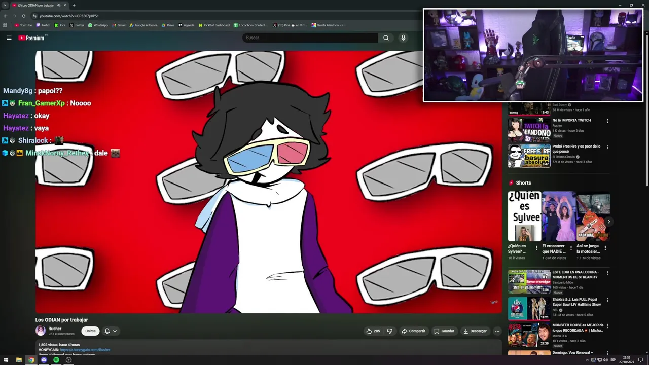This screenshot has width=649, height=365.
Task: Click the search magnifier button
Action: 386,38
